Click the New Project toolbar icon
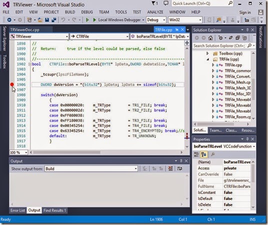Screen dimensions: 268x225 29,20
